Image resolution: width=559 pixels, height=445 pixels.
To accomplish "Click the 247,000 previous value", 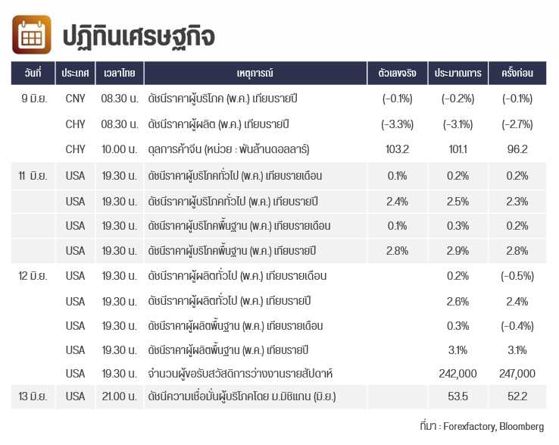I will 517,373.
